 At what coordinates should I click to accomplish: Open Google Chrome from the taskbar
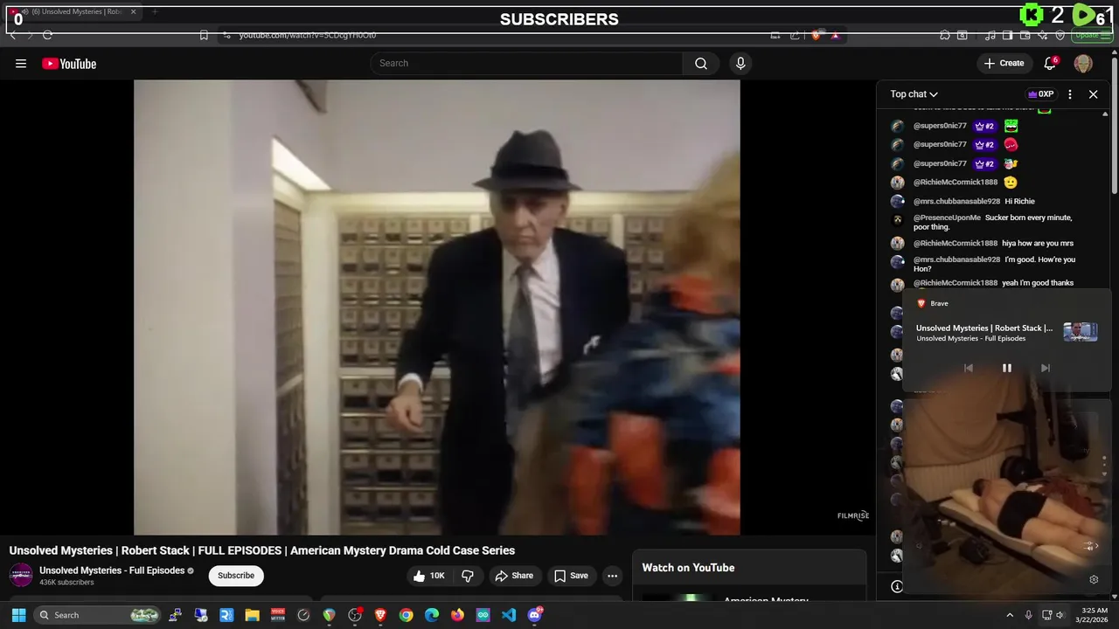406,615
